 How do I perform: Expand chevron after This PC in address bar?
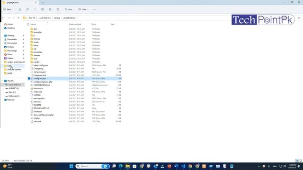tap(37, 18)
